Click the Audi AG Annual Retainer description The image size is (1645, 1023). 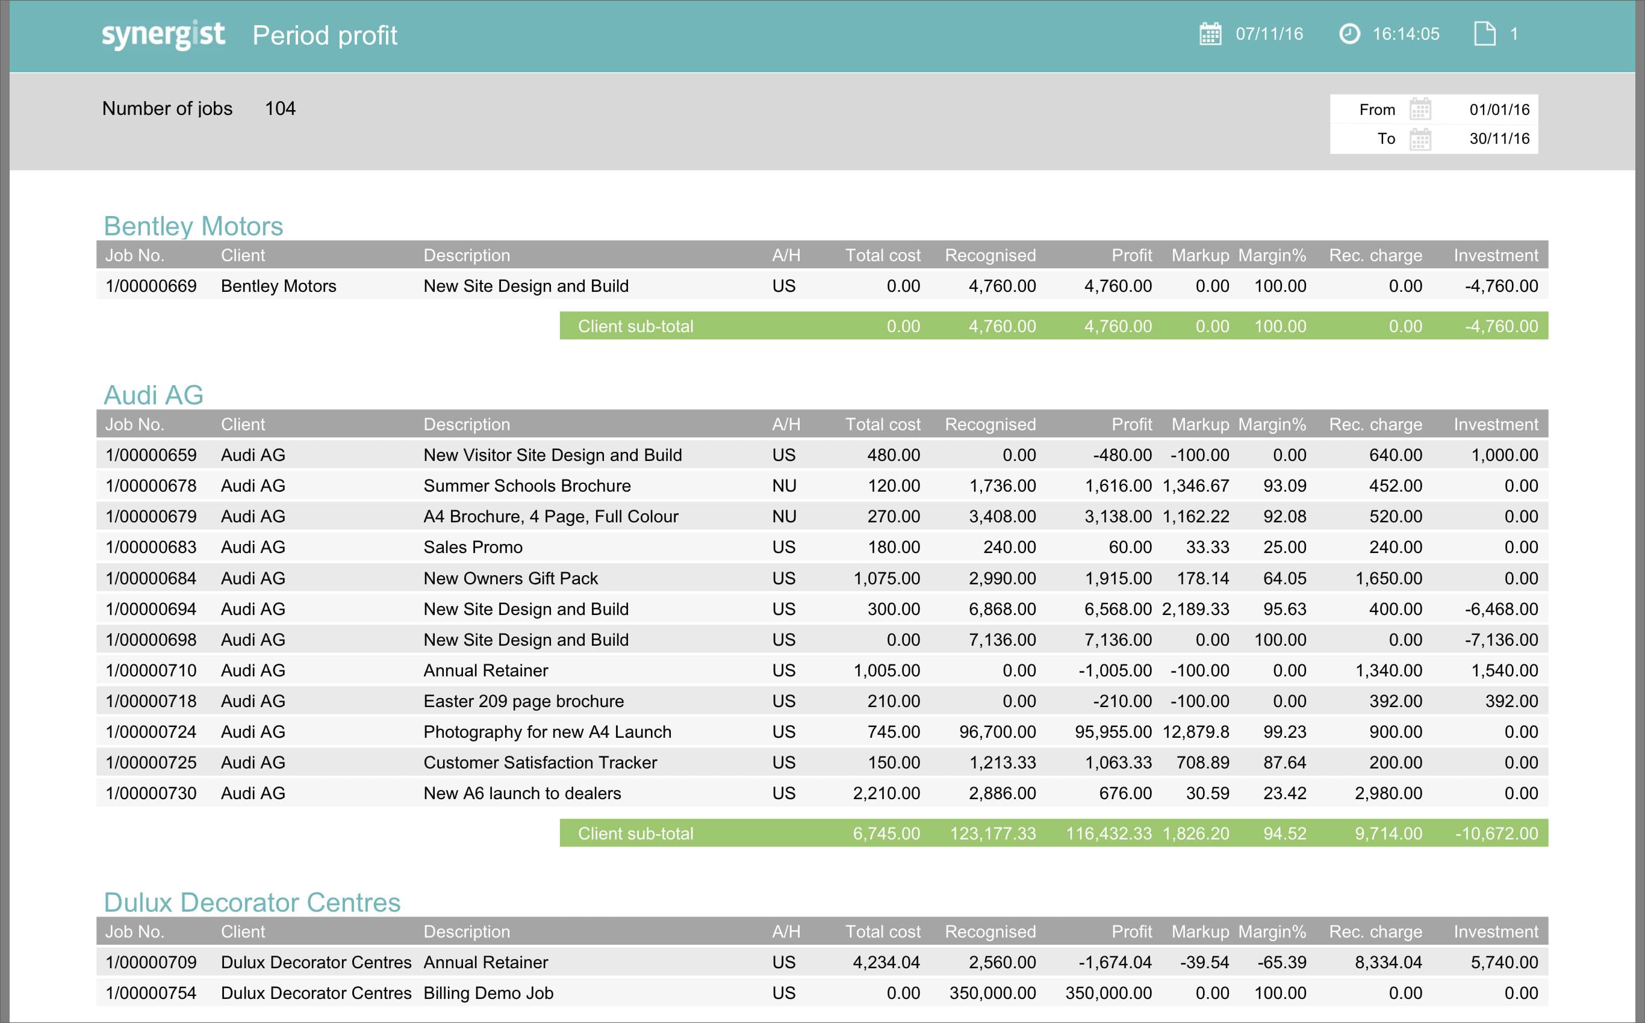click(485, 670)
